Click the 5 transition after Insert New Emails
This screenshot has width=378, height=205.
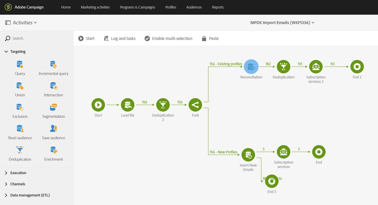coord(264,149)
